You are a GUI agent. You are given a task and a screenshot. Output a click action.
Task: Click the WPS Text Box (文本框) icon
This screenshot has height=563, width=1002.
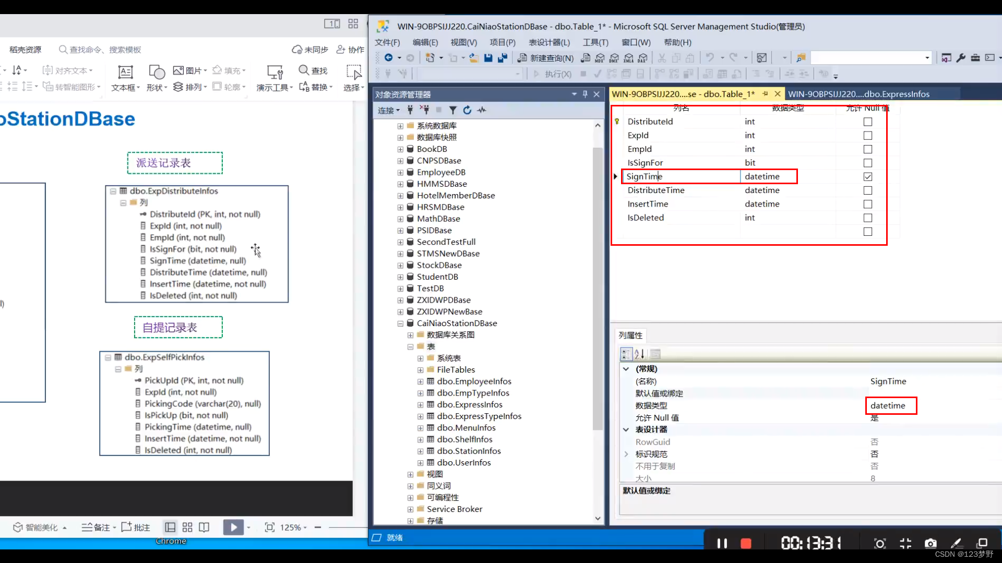125,72
